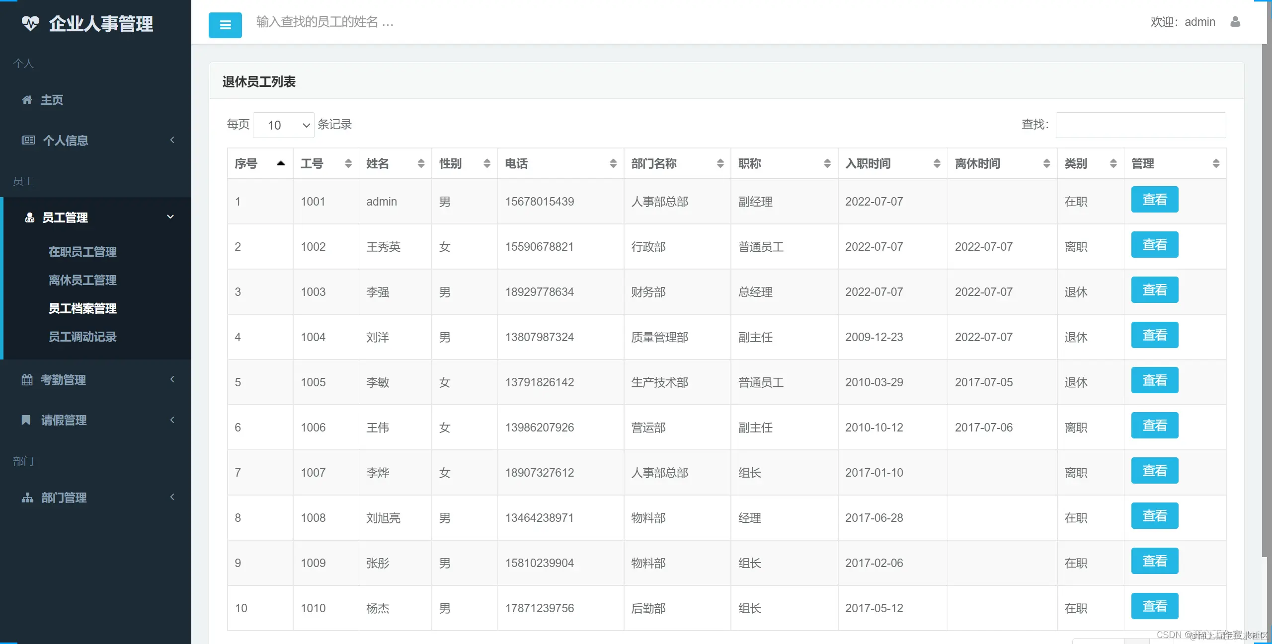Click the 部门管理 sitemap icon
Viewport: 1272px width, 644px height.
[27, 498]
